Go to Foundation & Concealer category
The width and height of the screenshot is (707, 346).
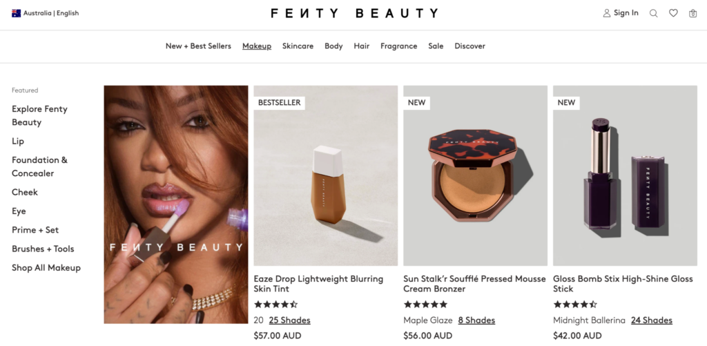click(39, 166)
